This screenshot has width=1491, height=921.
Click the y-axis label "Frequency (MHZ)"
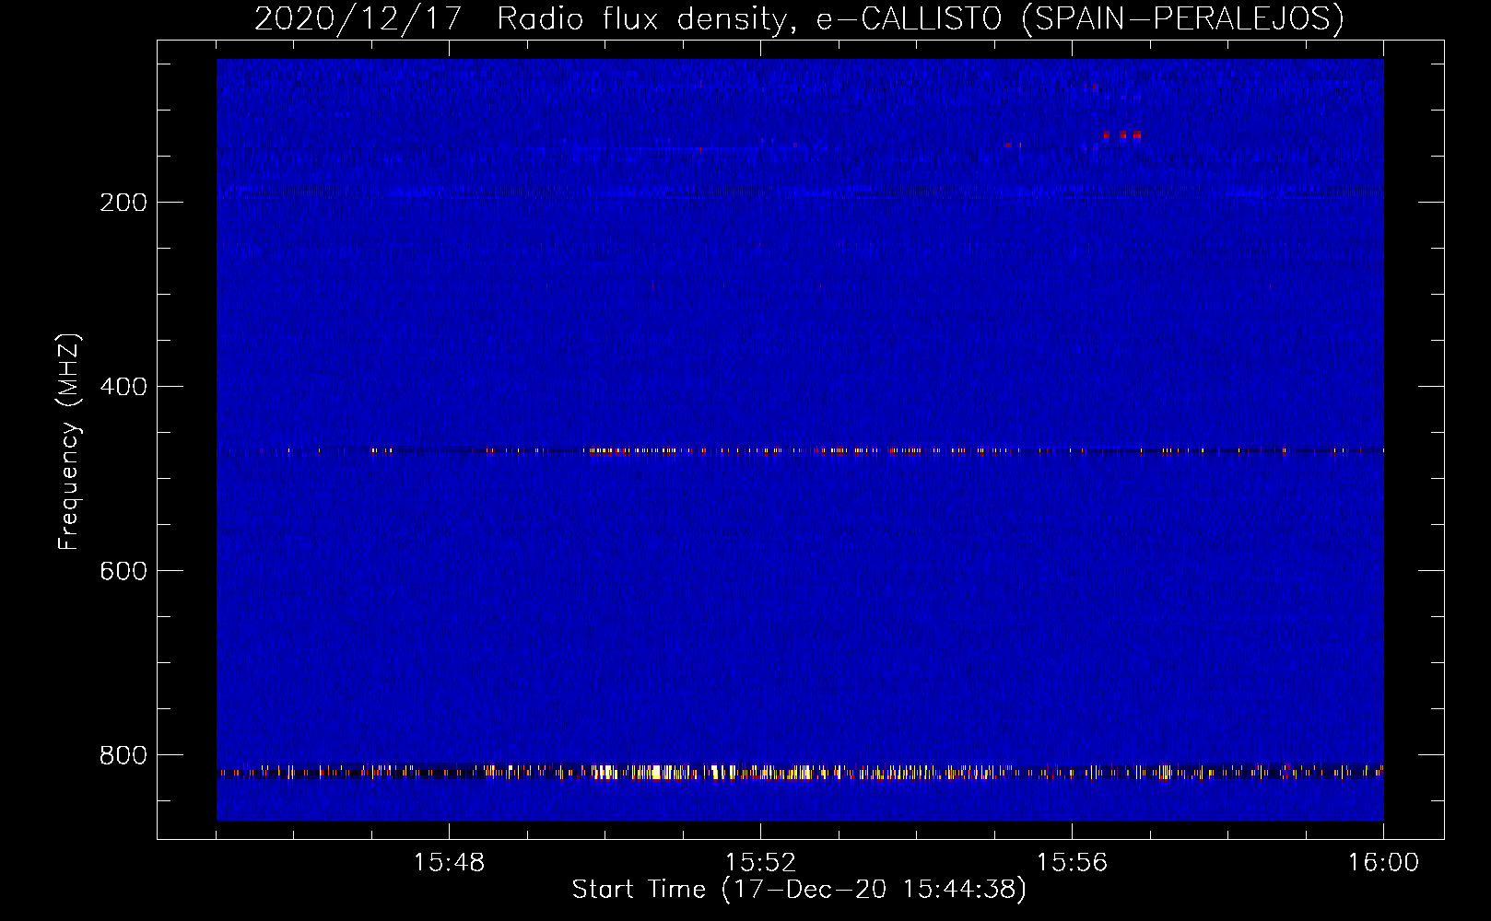coord(69,442)
